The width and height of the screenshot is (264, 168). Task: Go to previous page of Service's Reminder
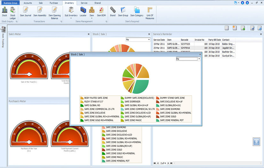click(x=158, y=163)
